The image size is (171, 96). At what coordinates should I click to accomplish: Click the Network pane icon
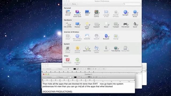tap(96, 36)
